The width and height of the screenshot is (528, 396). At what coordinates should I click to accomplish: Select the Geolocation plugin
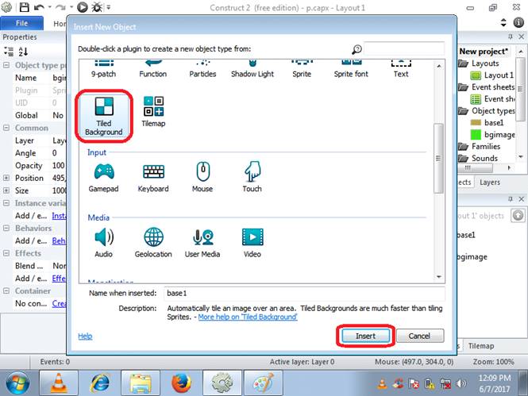tap(153, 243)
